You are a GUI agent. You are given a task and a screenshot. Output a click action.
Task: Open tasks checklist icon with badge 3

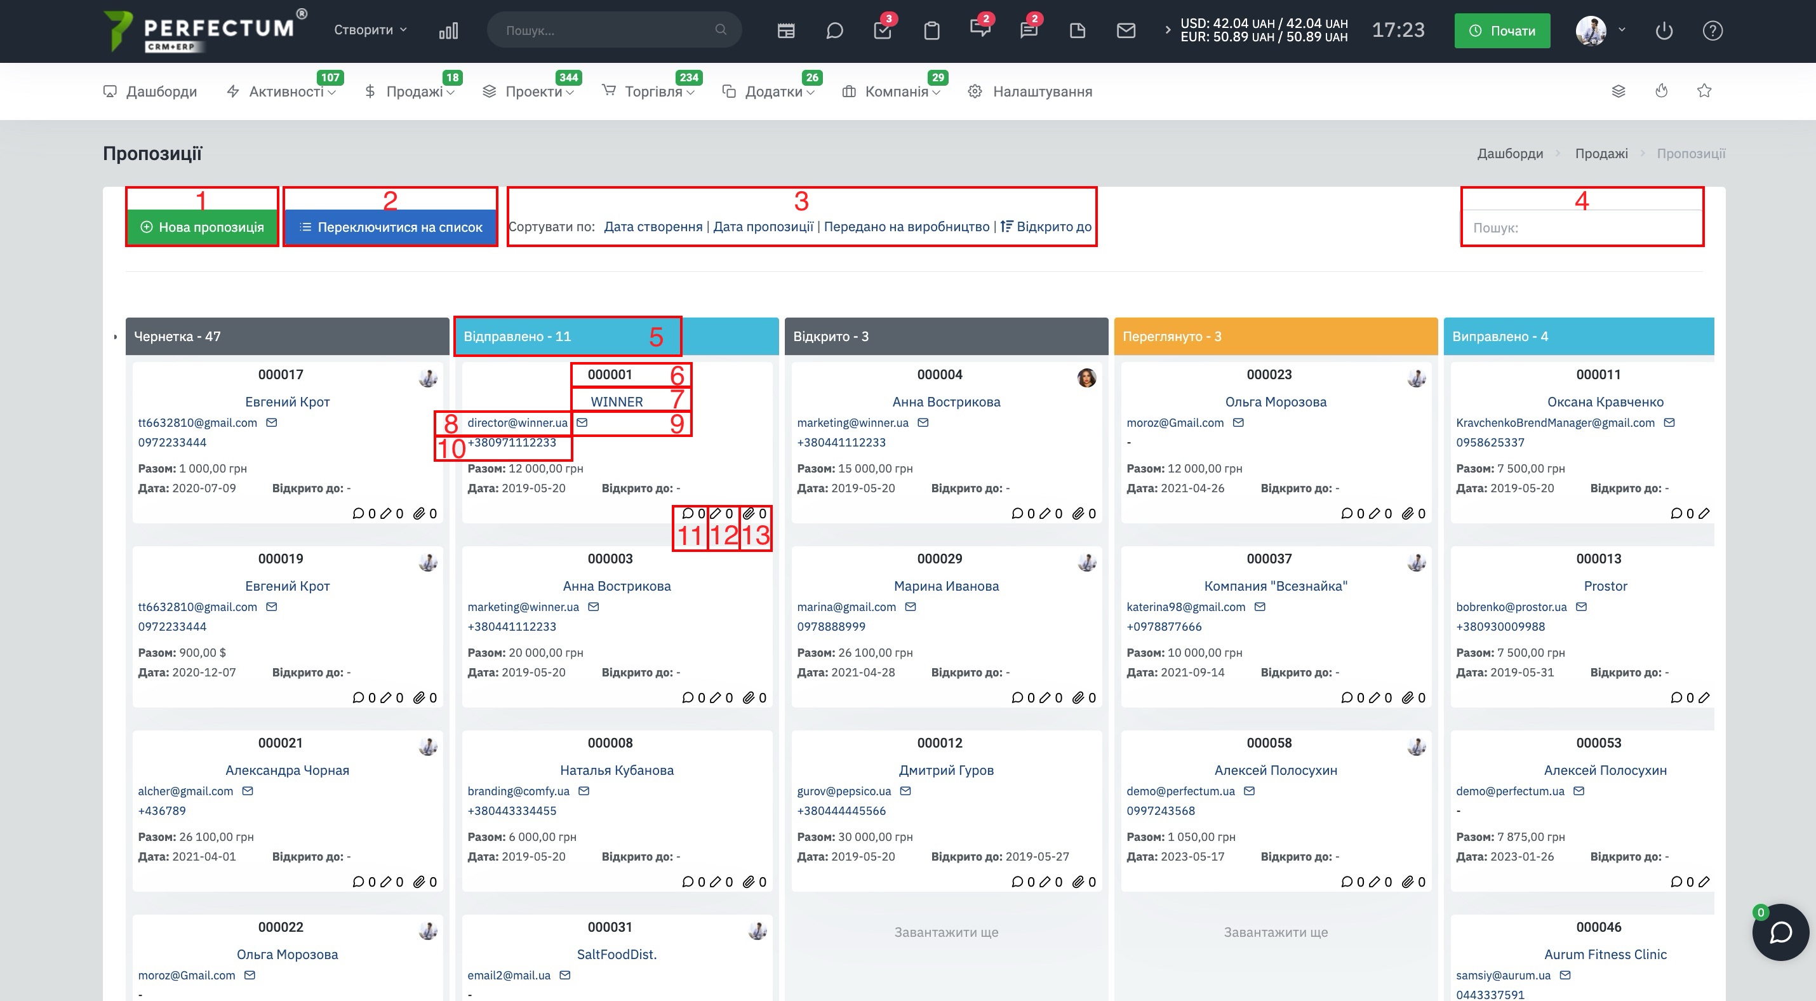pyautogui.click(x=883, y=30)
